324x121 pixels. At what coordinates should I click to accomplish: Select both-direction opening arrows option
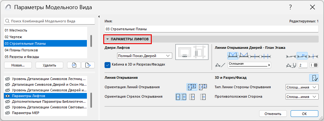pyautogui.click(x=181, y=96)
